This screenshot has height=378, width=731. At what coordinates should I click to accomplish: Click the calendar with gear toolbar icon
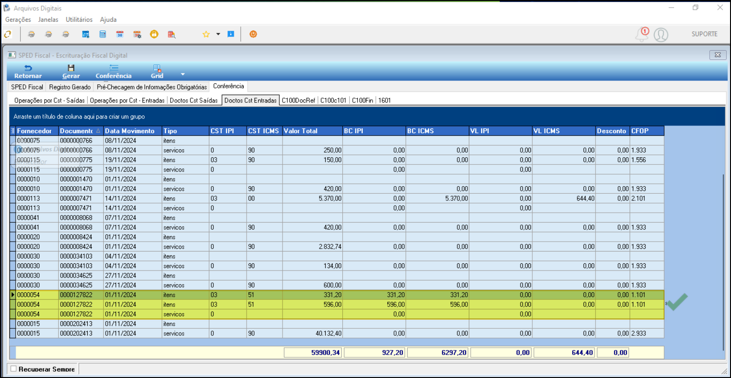pos(137,34)
